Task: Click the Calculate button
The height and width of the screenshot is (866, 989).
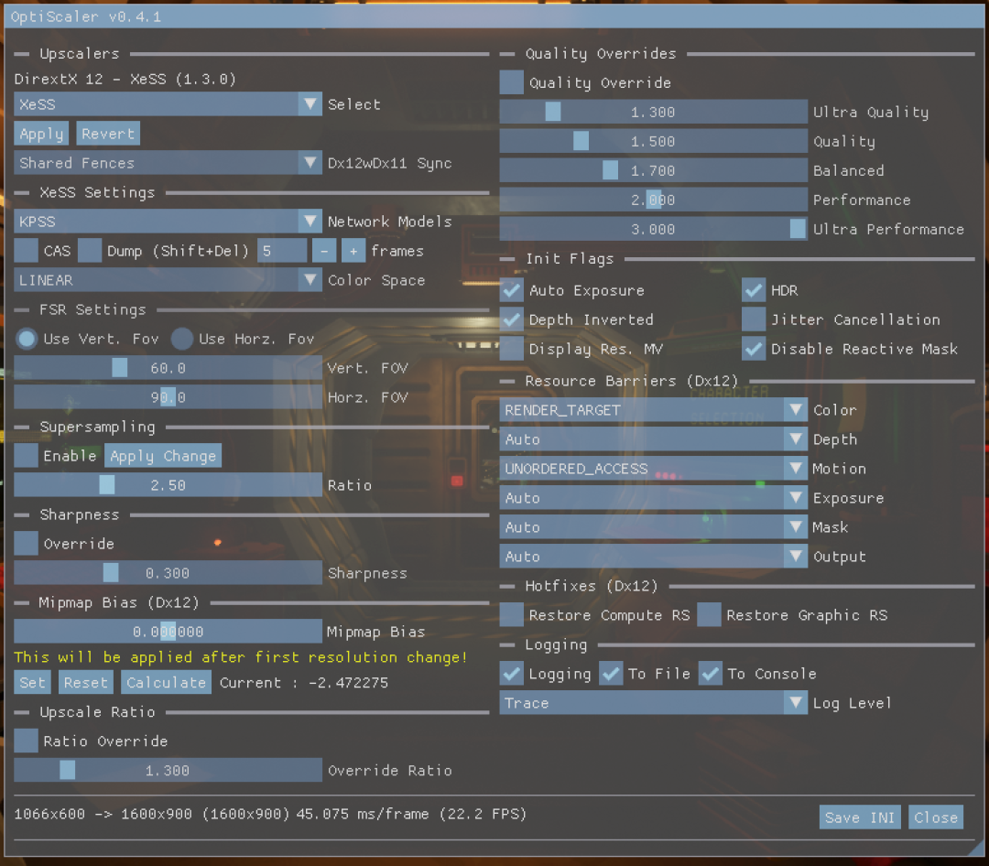Action: click(166, 683)
